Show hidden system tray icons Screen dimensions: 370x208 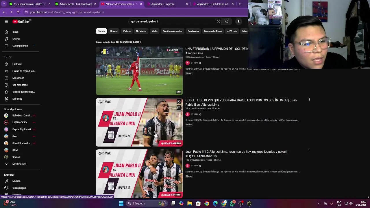[x=319, y=203]
